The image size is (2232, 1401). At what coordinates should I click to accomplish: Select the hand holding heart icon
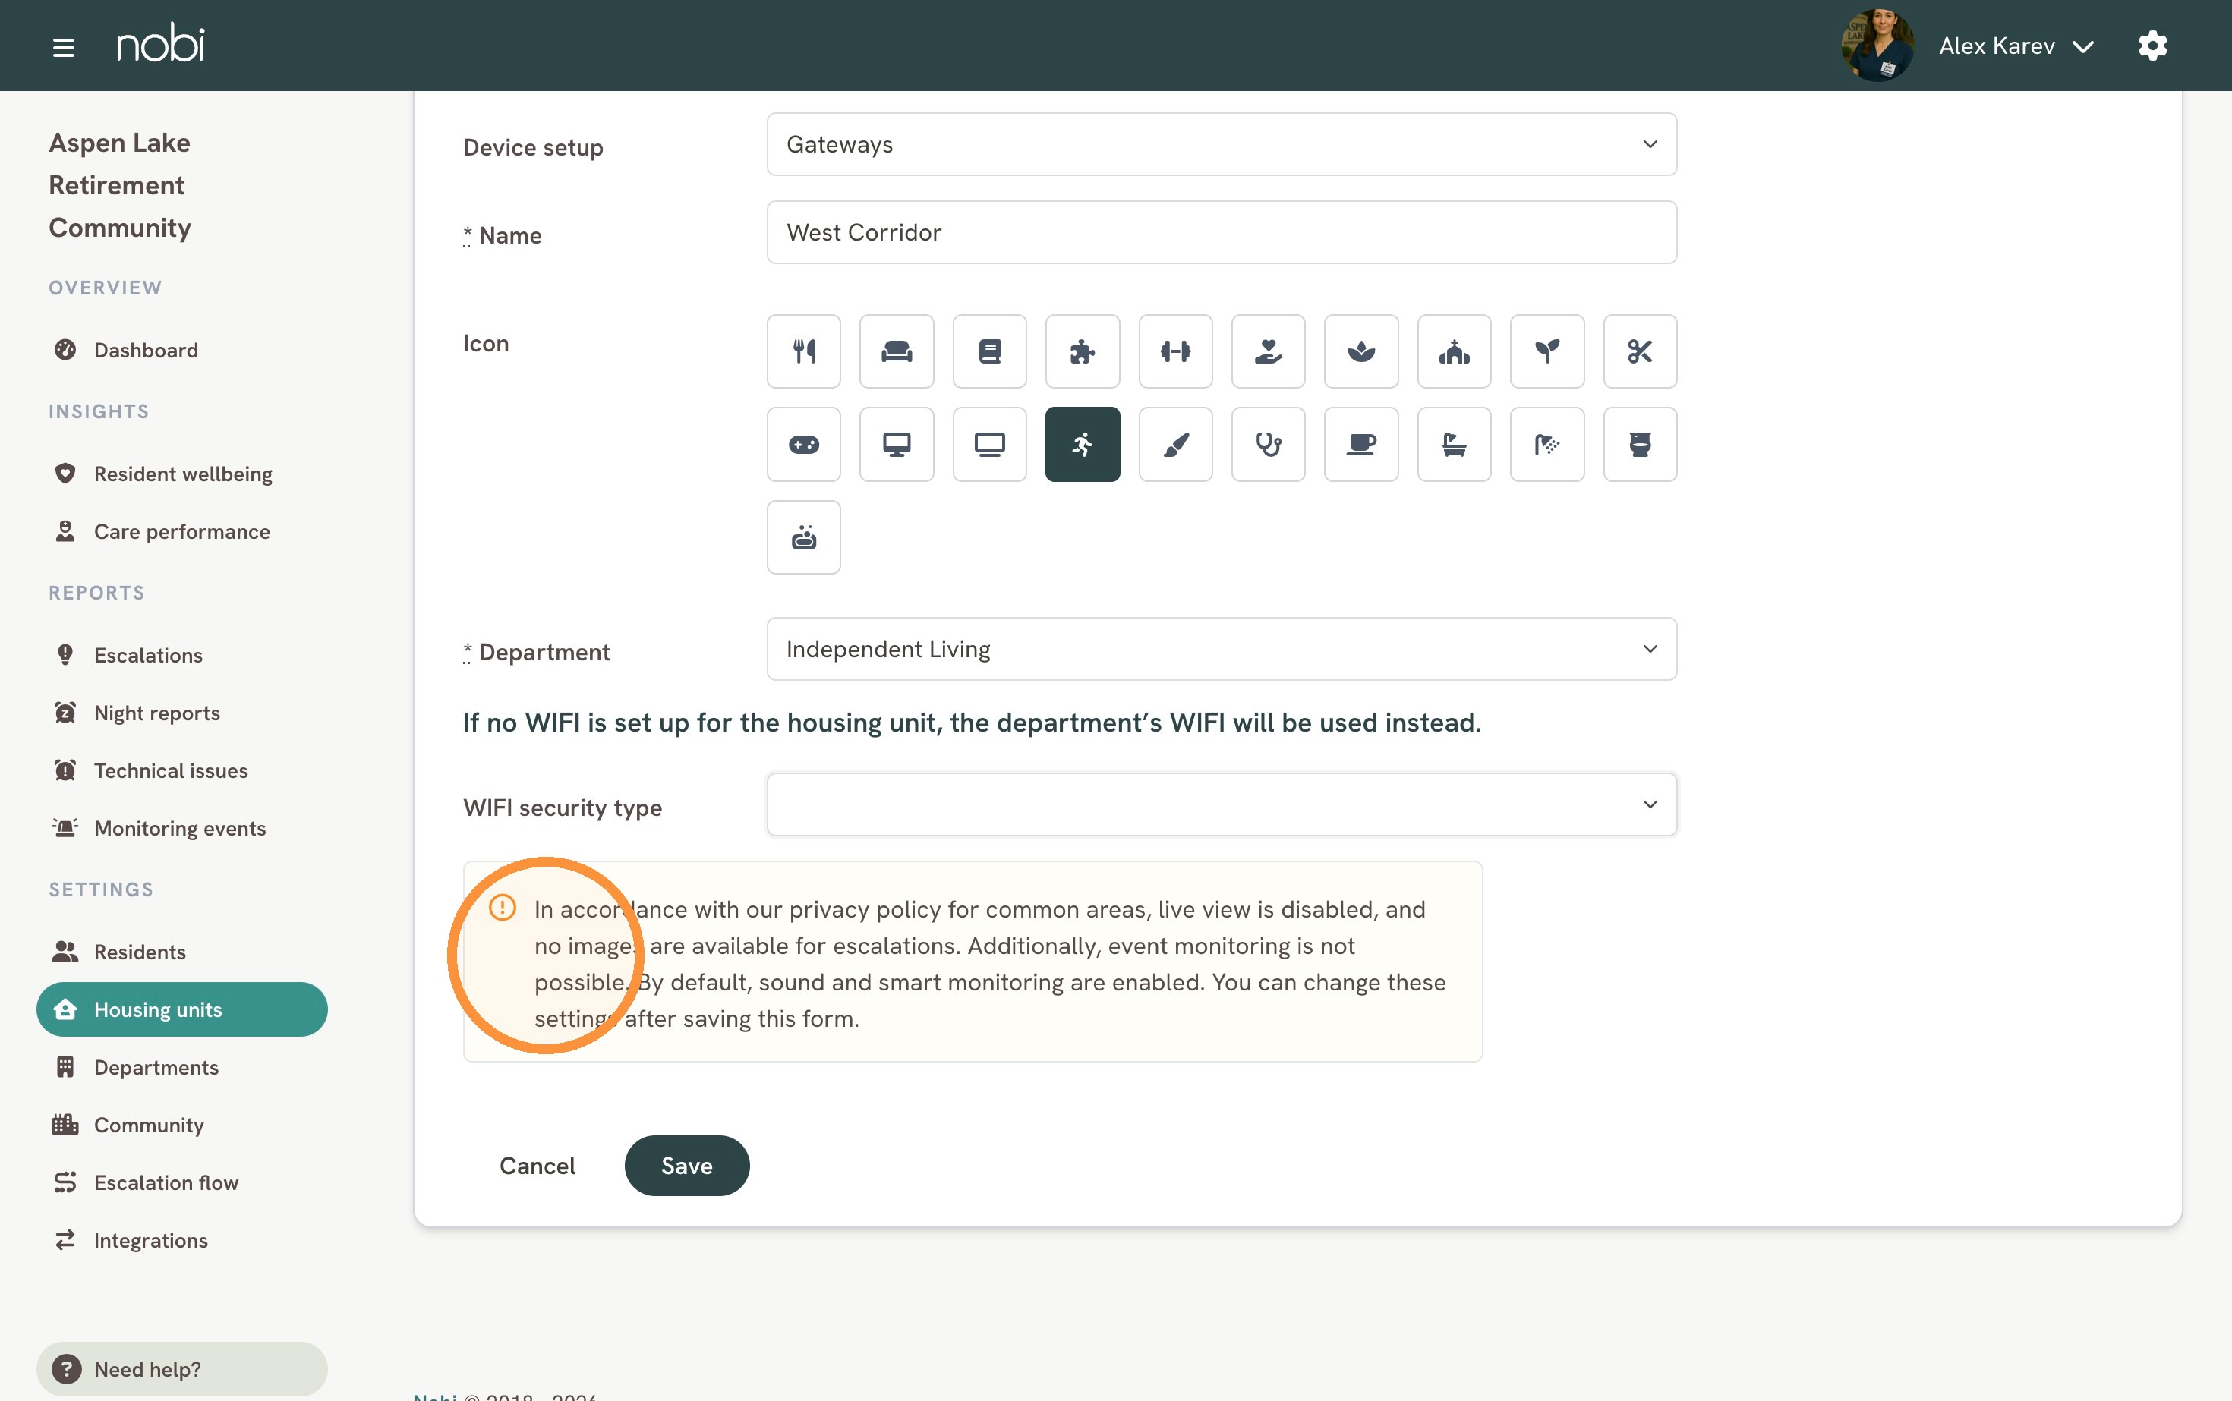point(1268,351)
